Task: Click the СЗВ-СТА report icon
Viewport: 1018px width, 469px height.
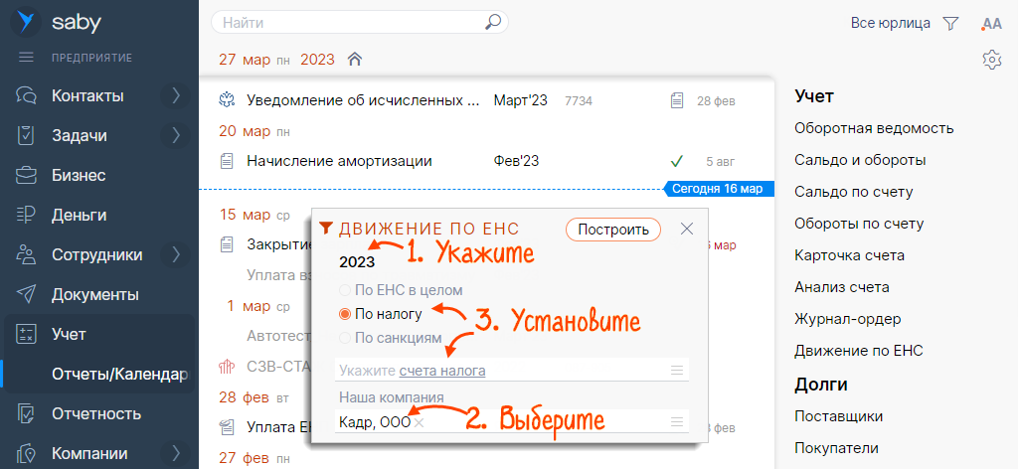Action: pyautogui.click(x=226, y=368)
